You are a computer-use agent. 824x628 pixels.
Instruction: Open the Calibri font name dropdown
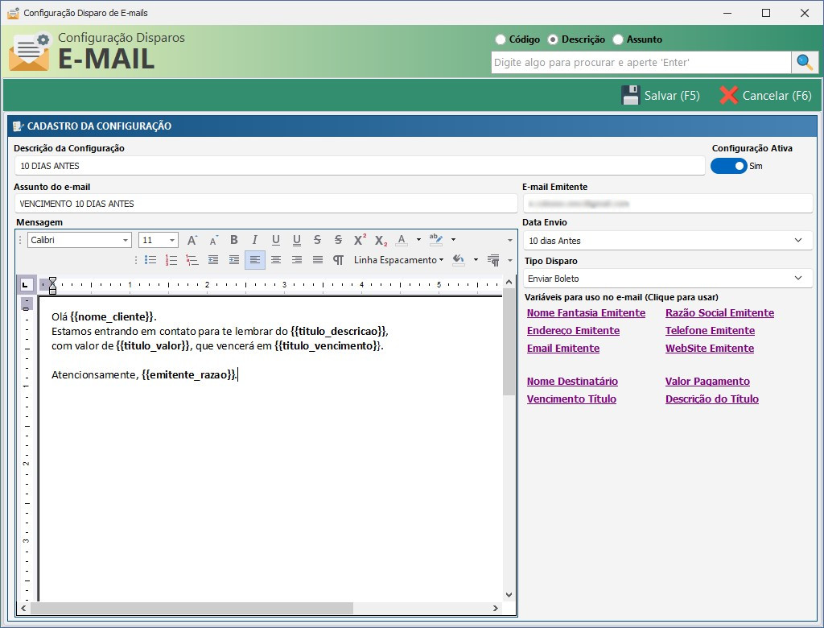[126, 240]
